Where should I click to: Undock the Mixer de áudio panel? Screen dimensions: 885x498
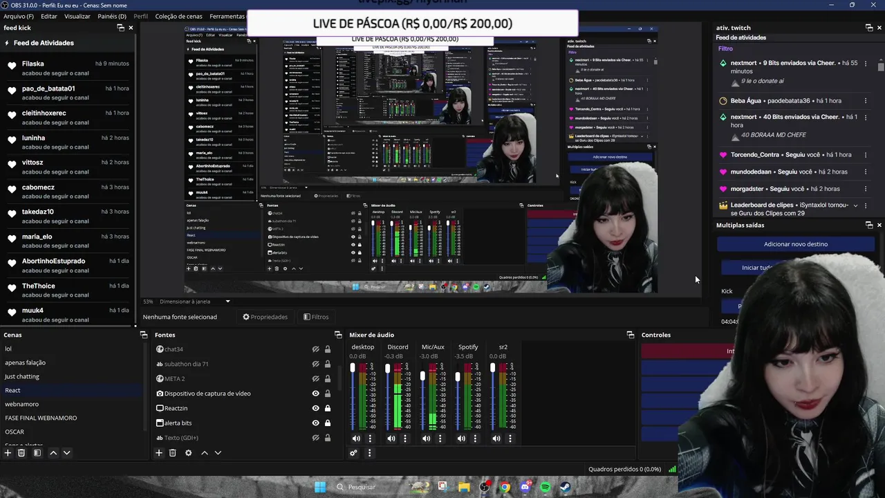coord(631,335)
